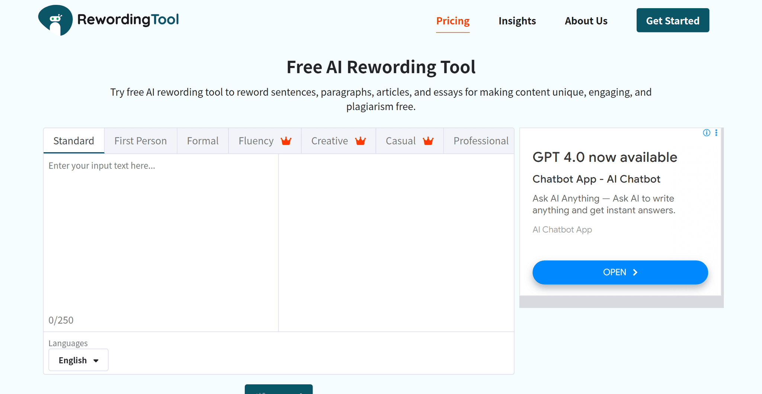Open the ad info icon
Image resolution: width=762 pixels, height=394 pixels.
tap(706, 133)
